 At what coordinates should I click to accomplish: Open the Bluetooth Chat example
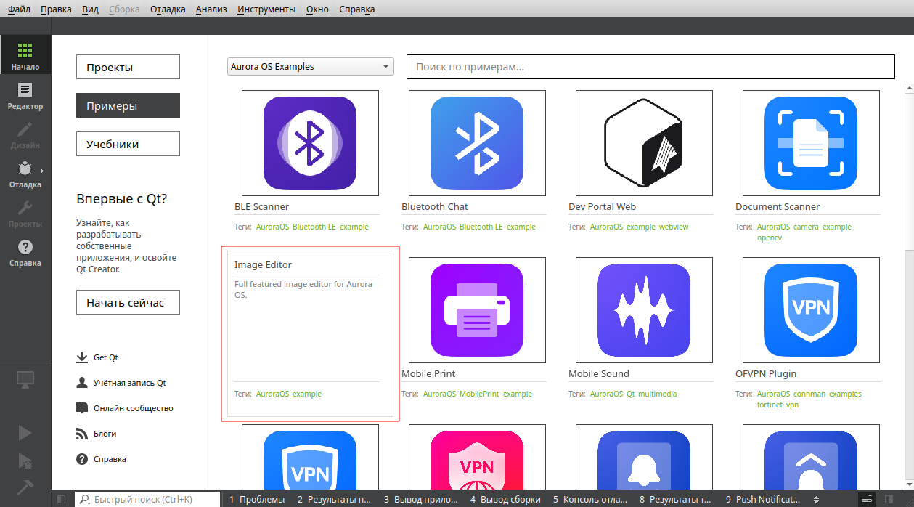(x=477, y=142)
